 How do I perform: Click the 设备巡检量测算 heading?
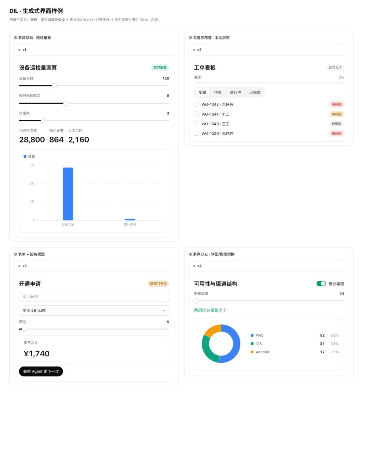pyautogui.click(x=38, y=68)
